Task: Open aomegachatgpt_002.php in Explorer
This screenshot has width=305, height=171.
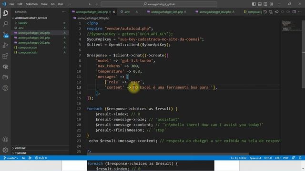Action: 40,43
